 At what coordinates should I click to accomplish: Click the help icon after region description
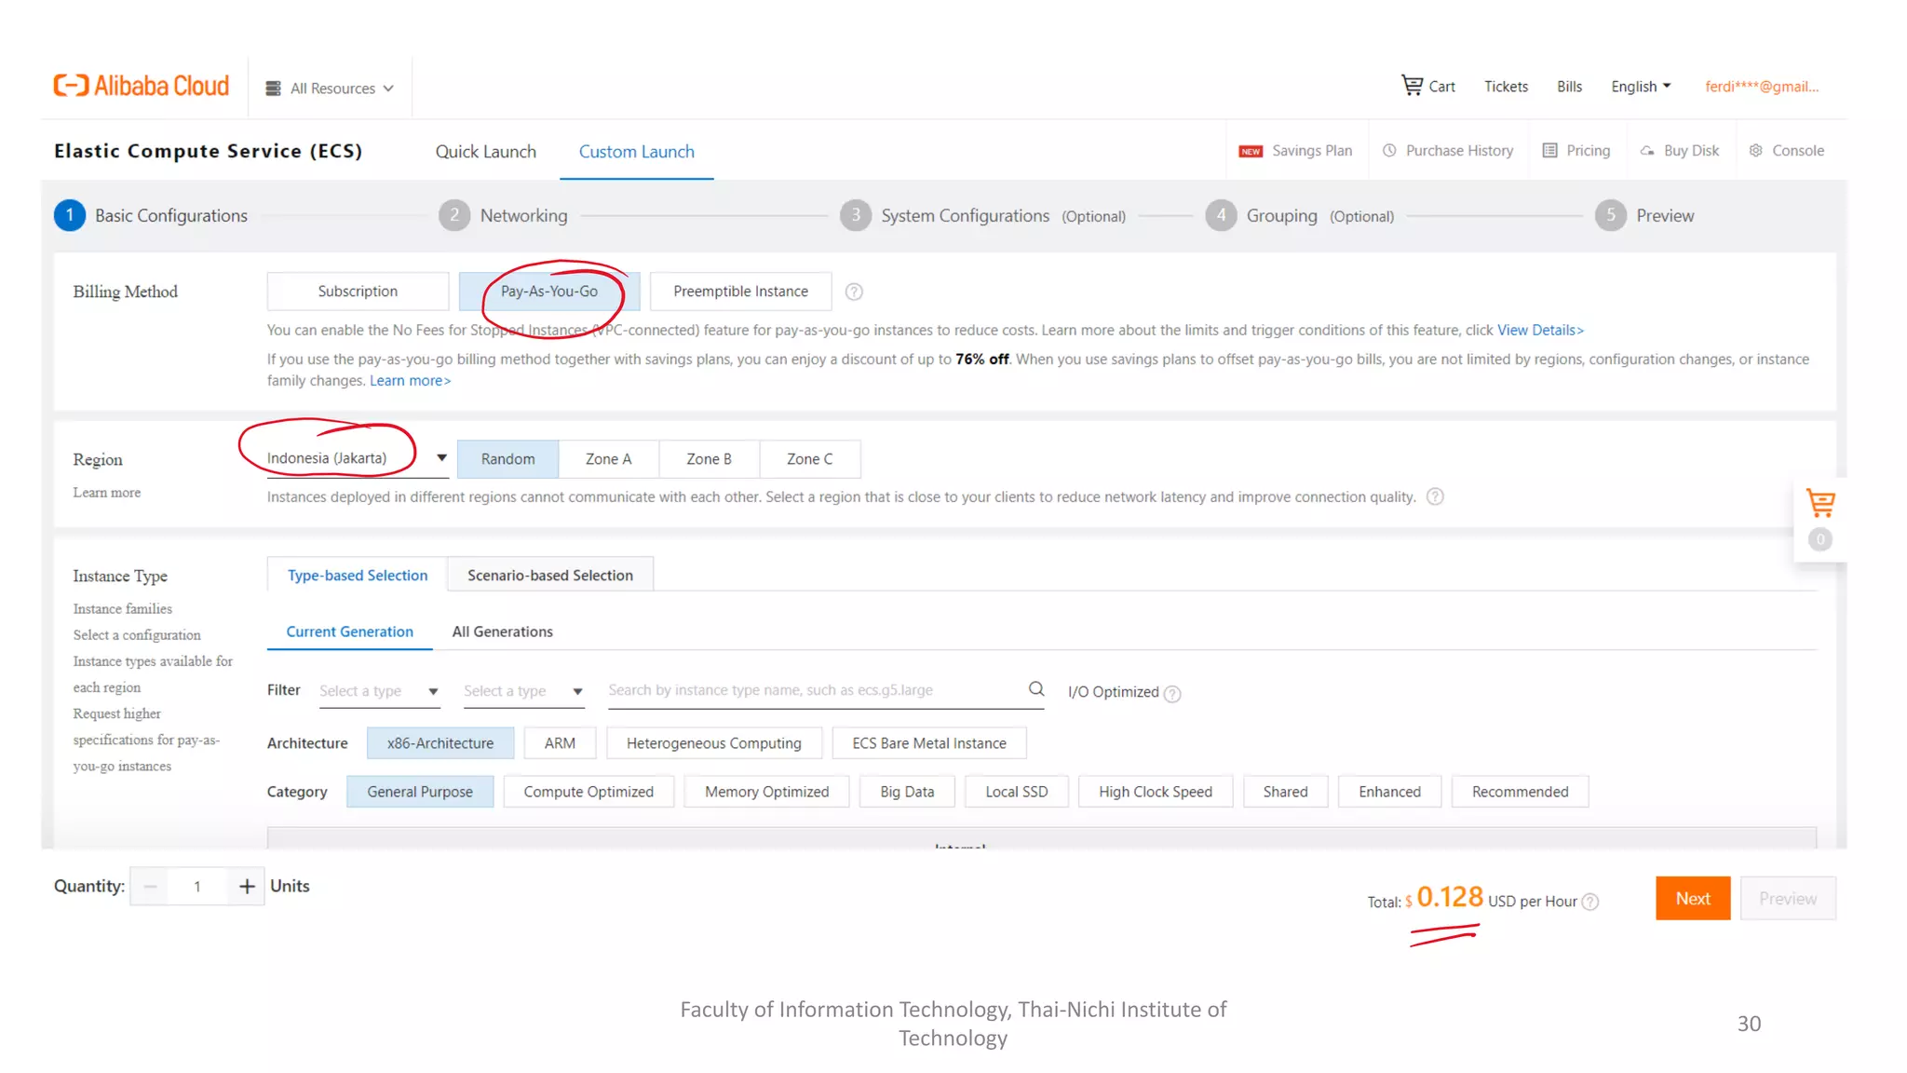pyautogui.click(x=1435, y=496)
